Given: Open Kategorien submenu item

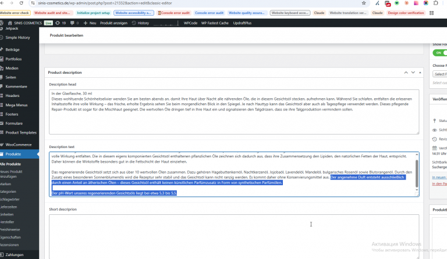Looking at the screenshot, I should click(8, 192).
